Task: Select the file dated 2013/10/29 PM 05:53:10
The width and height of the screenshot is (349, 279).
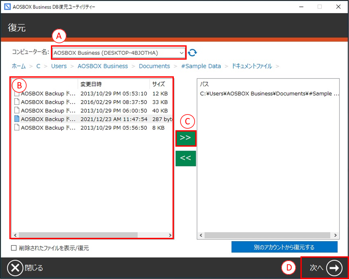Action: pos(92,94)
